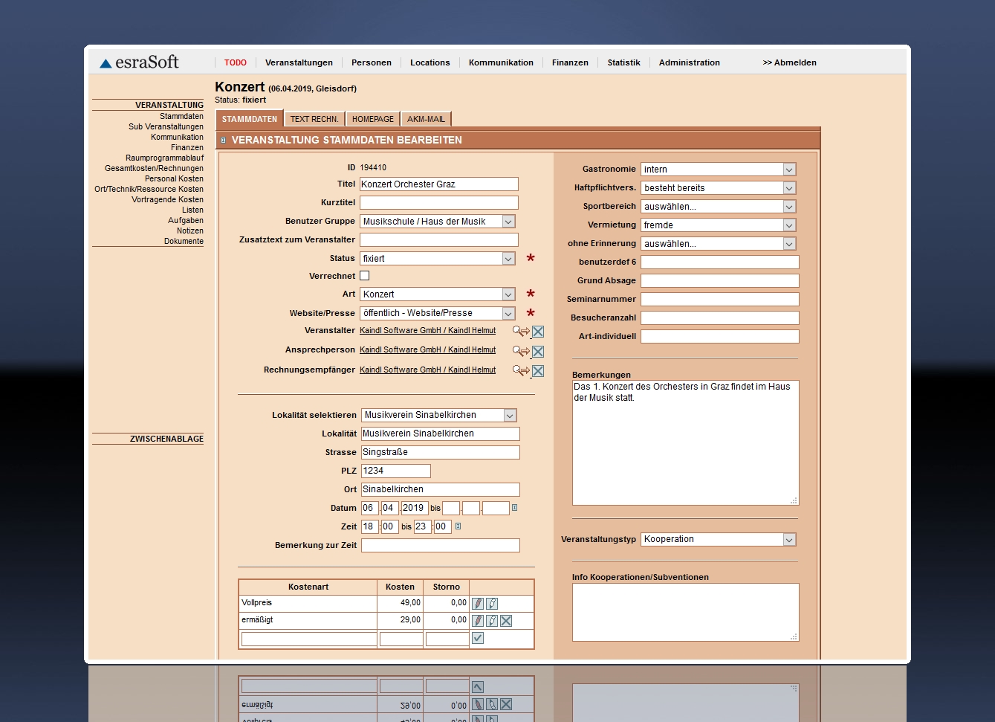Open Raumprogrammablauf in the left sidebar

click(x=164, y=158)
